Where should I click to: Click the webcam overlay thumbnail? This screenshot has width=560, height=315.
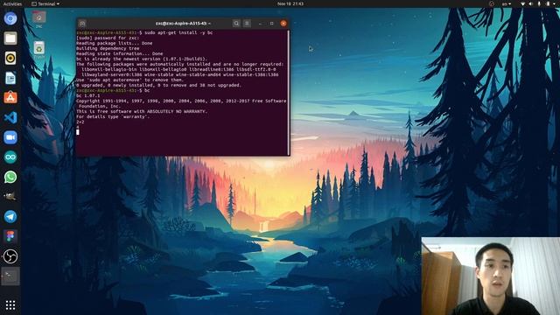(490, 276)
